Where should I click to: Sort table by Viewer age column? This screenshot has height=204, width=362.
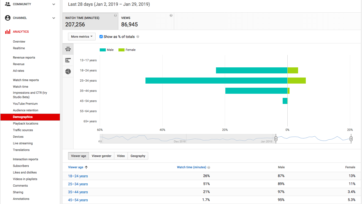pos(77,167)
